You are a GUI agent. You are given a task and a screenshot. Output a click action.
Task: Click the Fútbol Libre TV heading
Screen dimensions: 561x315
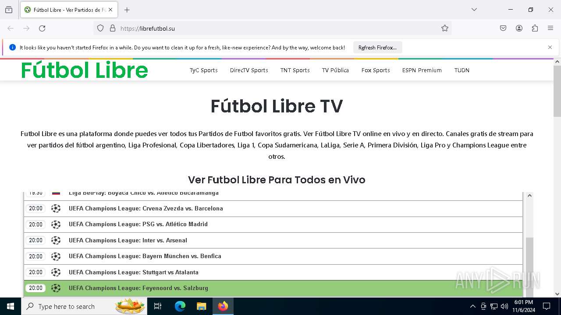[x=277, y=106]
